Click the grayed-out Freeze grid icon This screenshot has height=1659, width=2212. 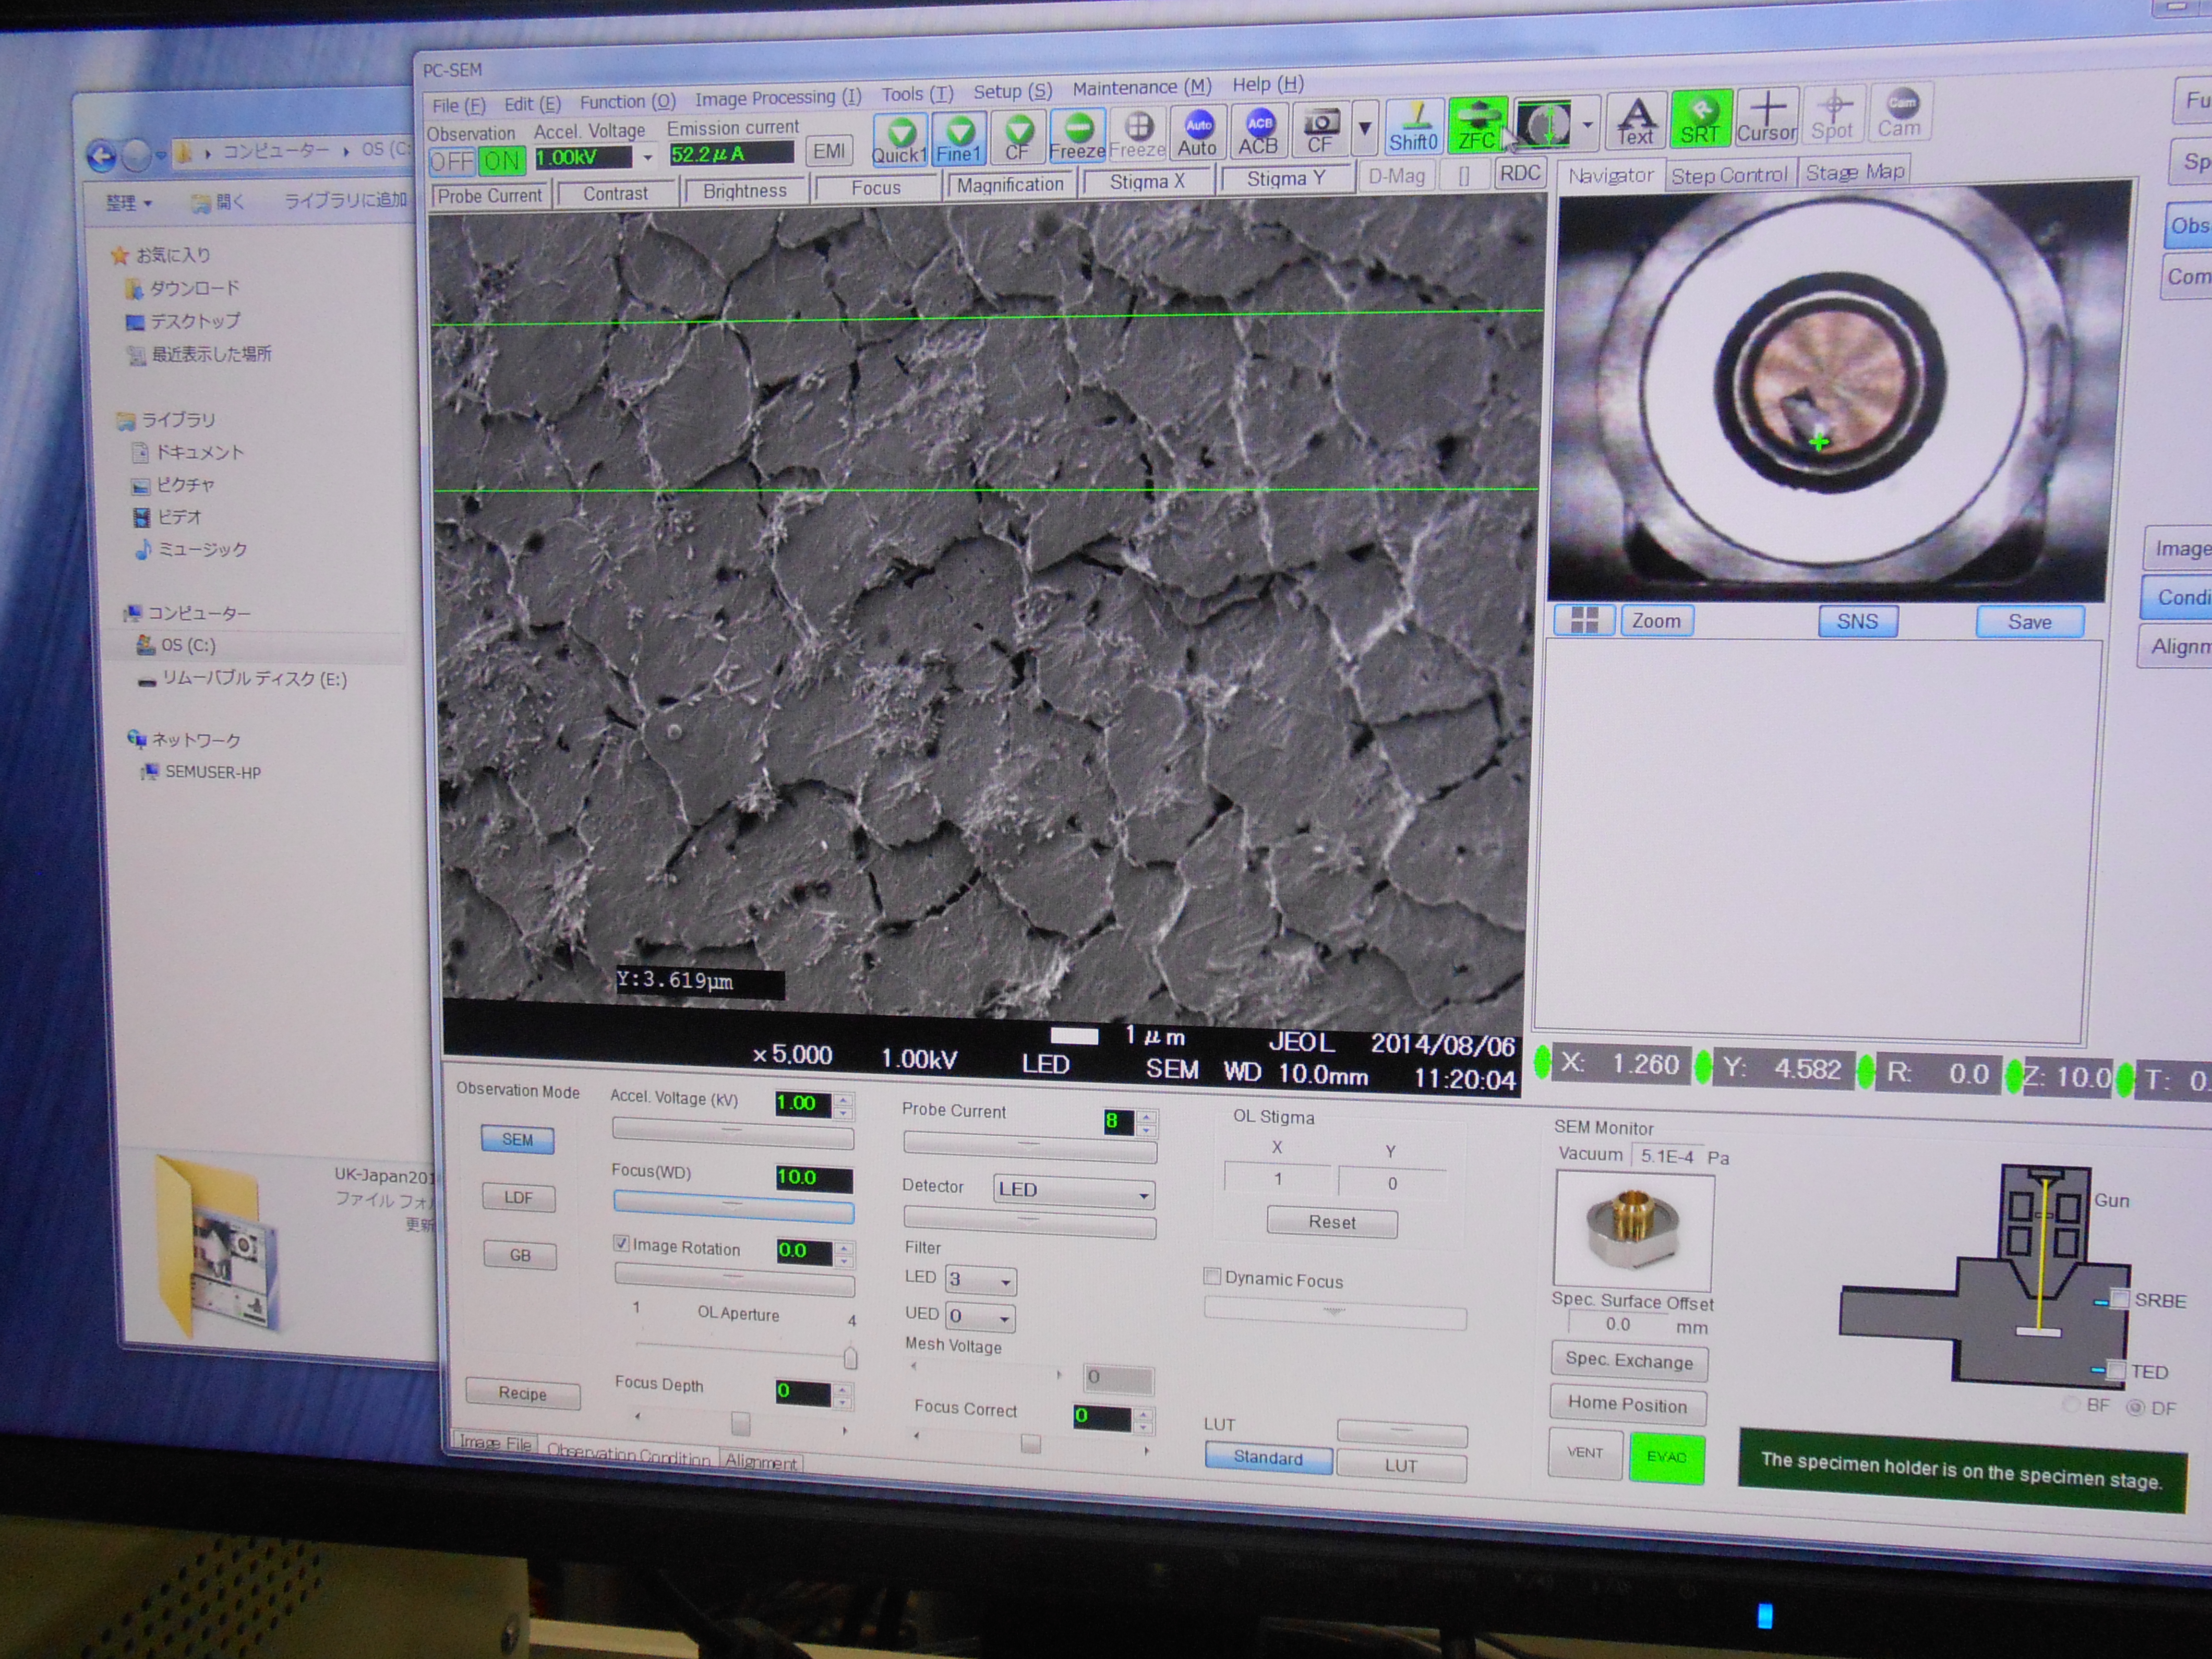click(x=1137, y=135)
